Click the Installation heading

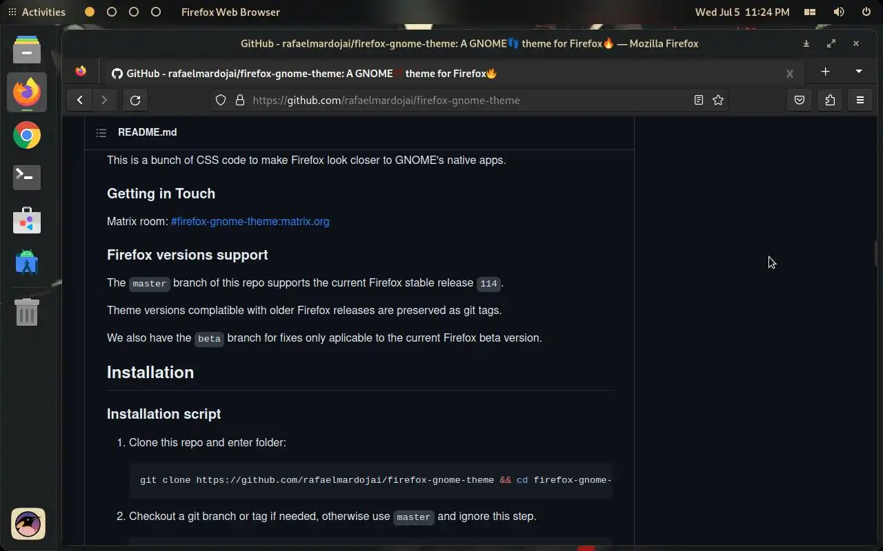pos(150,373)
